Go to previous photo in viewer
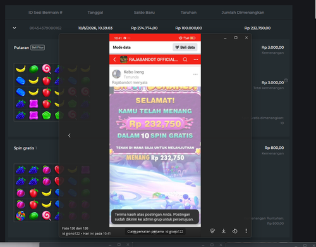316x247 pixels. pyautogui.click(x=70, y=136)
